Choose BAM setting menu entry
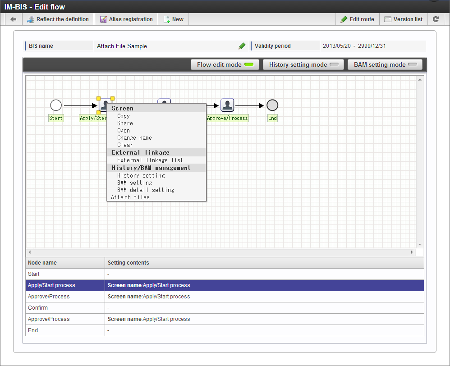The image size is (450, 366). pos(135,183)
